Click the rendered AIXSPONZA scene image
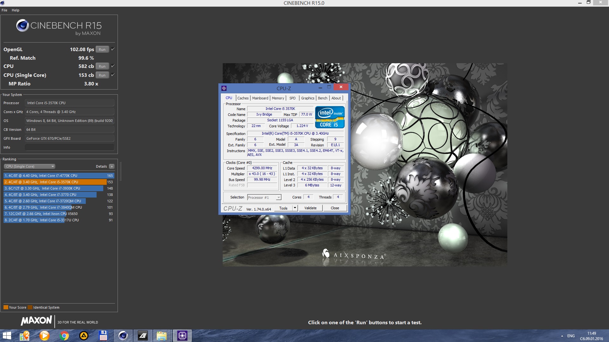Viewport: 609px width, 342px height. (x=365, y=164)
